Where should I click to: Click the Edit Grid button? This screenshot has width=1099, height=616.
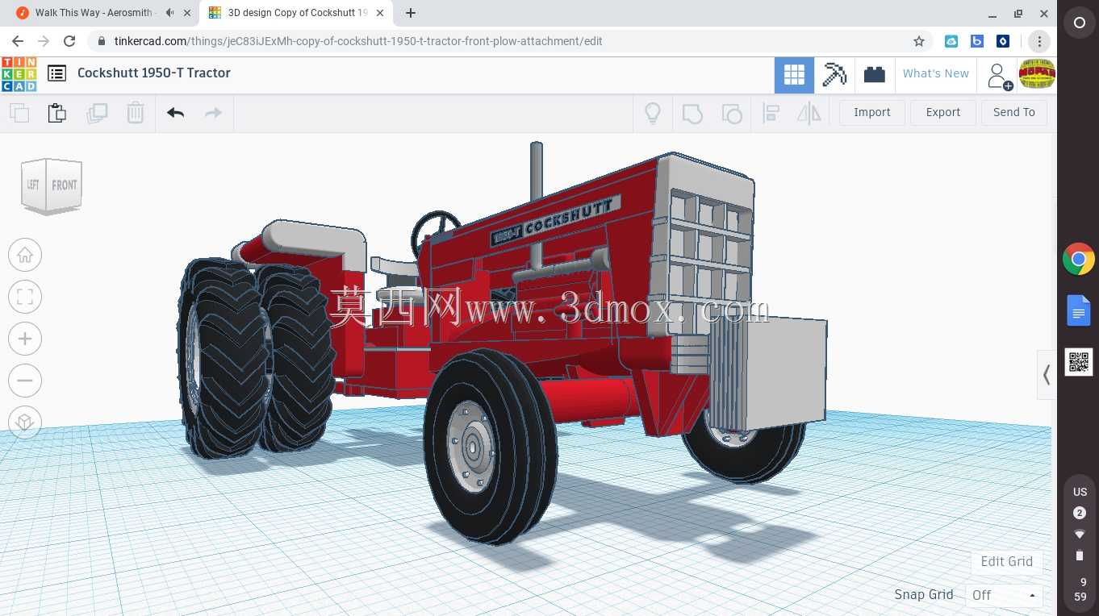tap(1007, 562)
